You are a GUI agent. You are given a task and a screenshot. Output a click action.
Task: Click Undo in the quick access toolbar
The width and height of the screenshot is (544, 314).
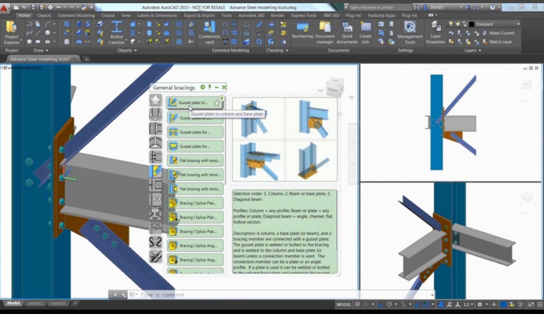(59, 7)
